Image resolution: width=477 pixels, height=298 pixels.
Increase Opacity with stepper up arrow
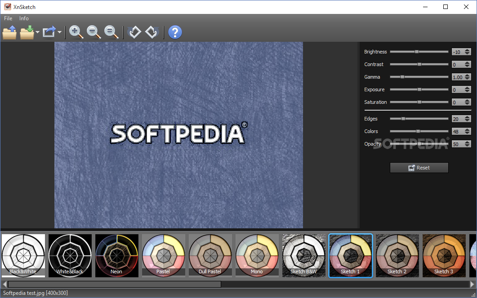[x=468, y=142]
